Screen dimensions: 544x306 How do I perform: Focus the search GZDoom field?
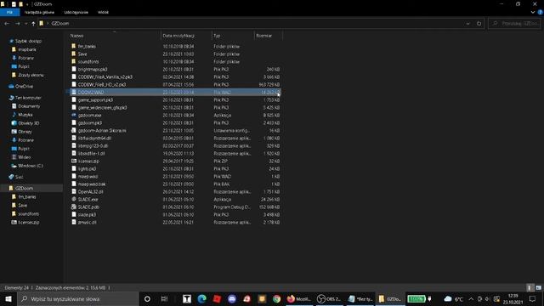click(515, 24)
